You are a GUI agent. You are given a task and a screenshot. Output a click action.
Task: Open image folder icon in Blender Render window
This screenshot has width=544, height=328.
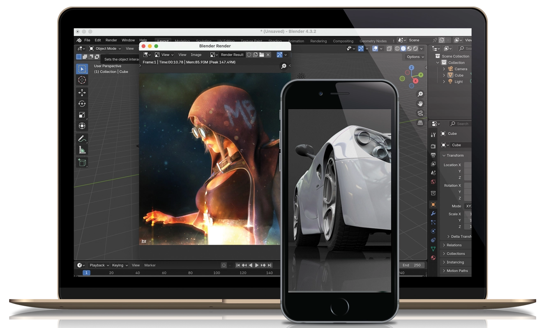[x=261, y=55]
